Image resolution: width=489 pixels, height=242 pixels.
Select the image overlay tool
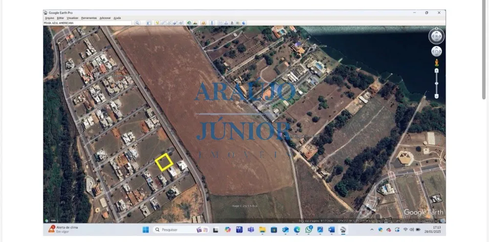tap(175, 23)
